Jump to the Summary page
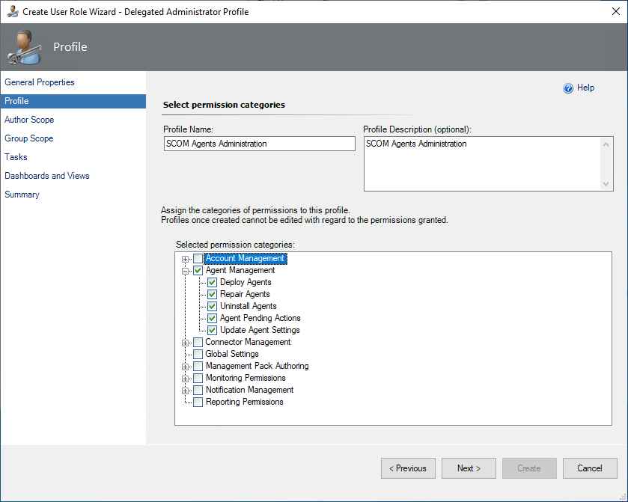The width and height of the screenshot is (628, 502). pos(22,195)
